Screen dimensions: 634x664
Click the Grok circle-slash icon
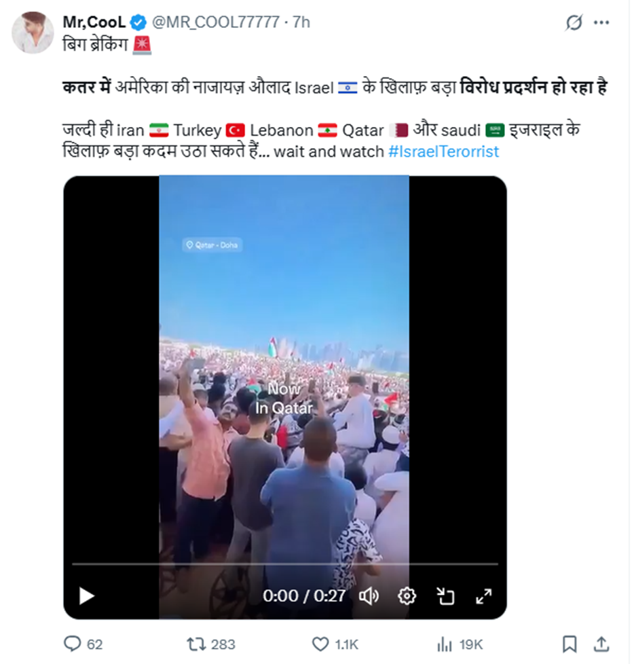tap(574, 22)
